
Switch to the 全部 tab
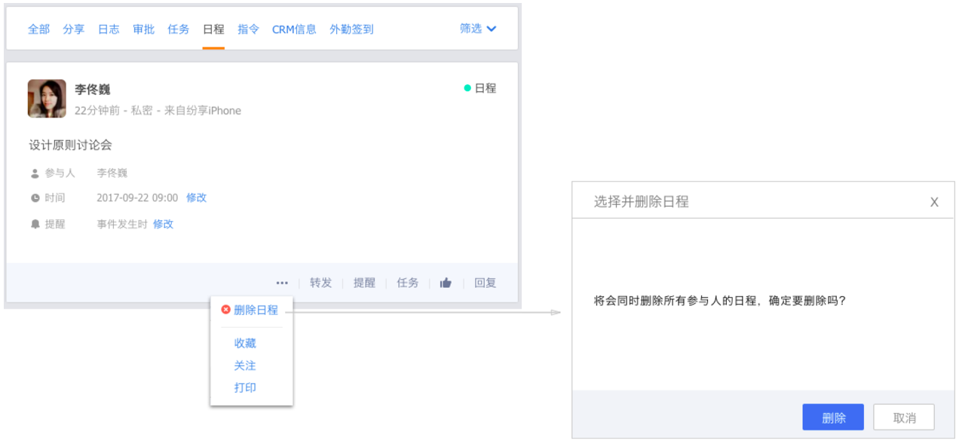[x=38, y=29]
